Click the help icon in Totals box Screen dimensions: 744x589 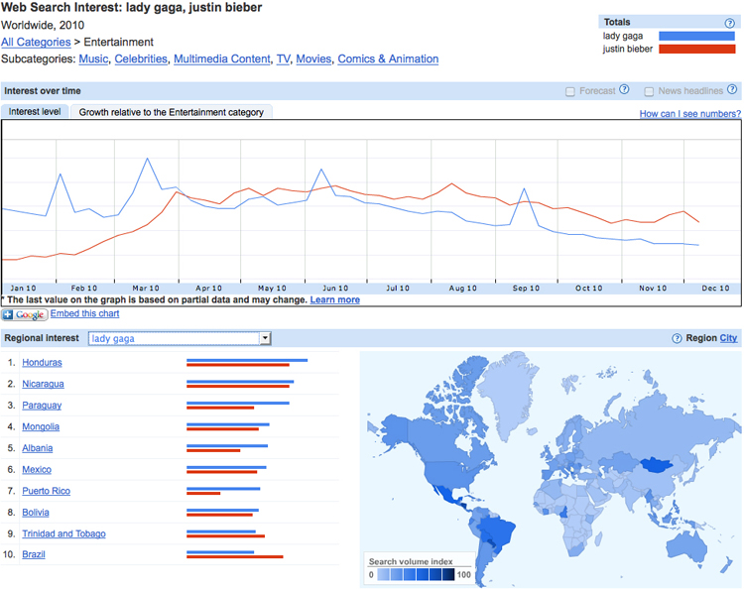(x=730, y=23)
